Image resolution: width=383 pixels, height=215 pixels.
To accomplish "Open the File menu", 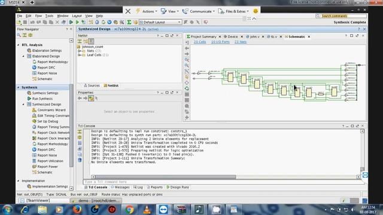I will 20,16.
